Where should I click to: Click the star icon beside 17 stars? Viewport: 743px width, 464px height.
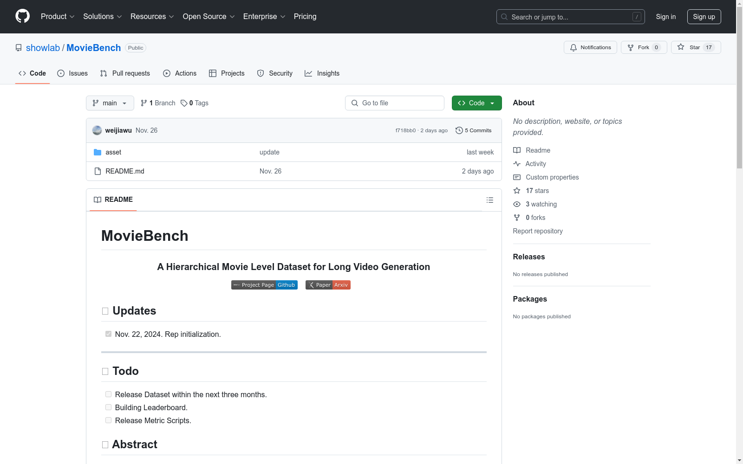tap(517, 191)
